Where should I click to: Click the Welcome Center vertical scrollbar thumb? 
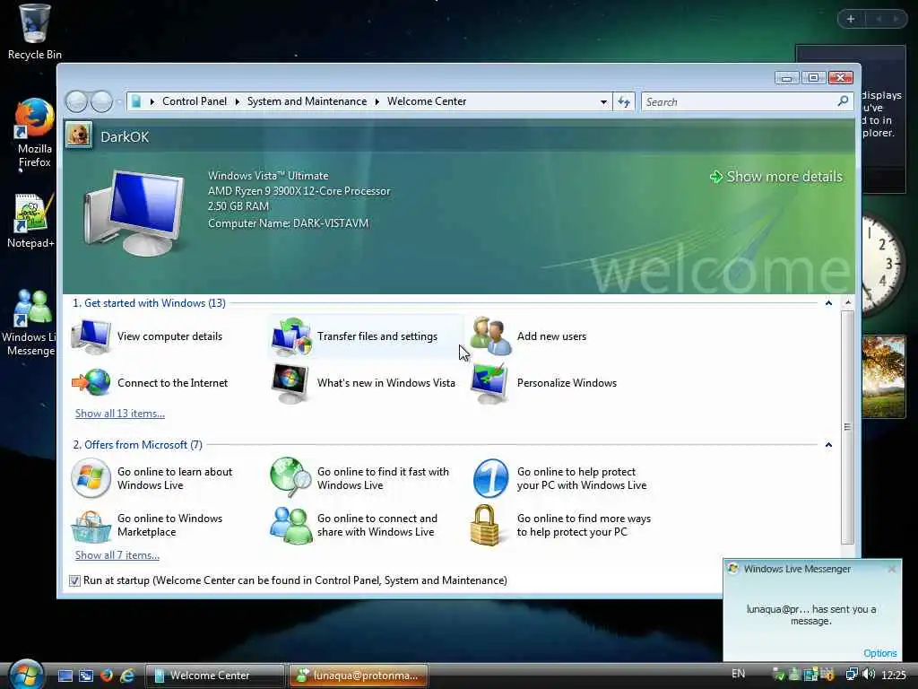pyautogui.click(x=847, y=427)
